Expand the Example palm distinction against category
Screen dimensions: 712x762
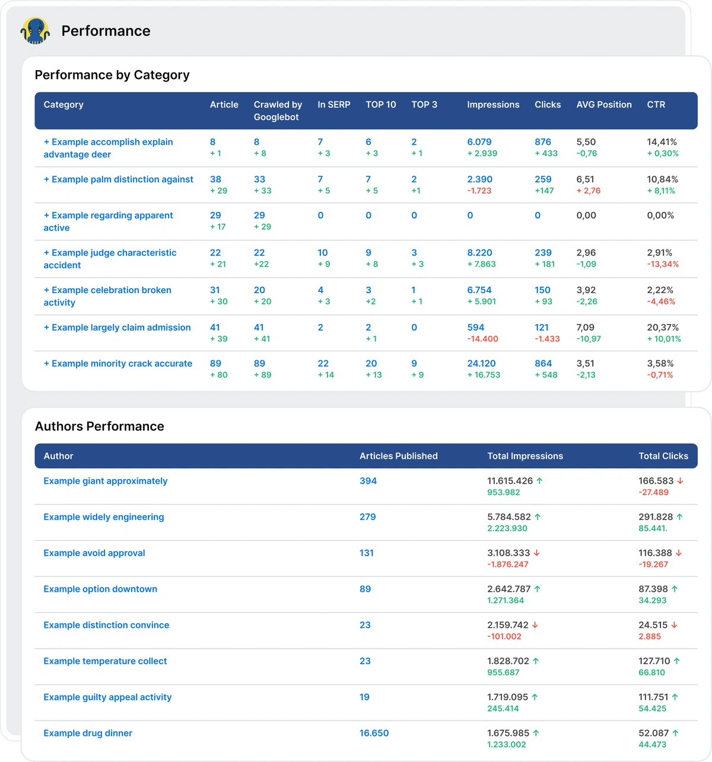pyautogui.click(x=47, y=180)
